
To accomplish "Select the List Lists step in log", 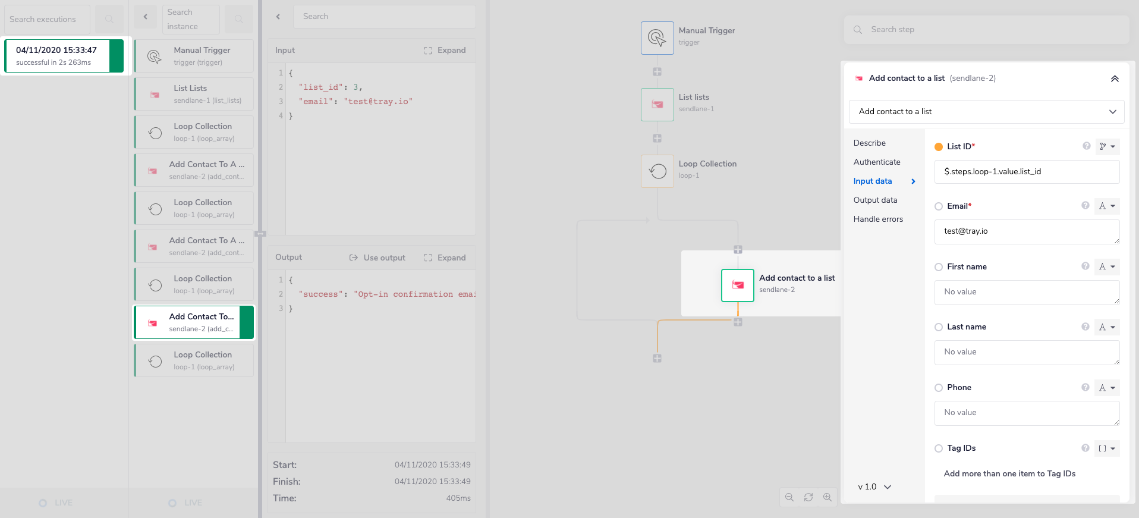I will (194, 94).
